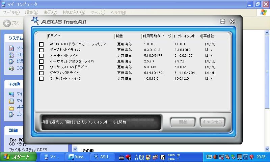Click the IME input mode A icon
The width and height of the screenshot is (270, 162).
[x=137, y=157]
